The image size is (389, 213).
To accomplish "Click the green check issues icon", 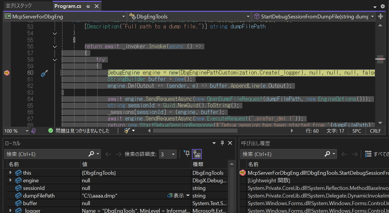I will (51, 131).
